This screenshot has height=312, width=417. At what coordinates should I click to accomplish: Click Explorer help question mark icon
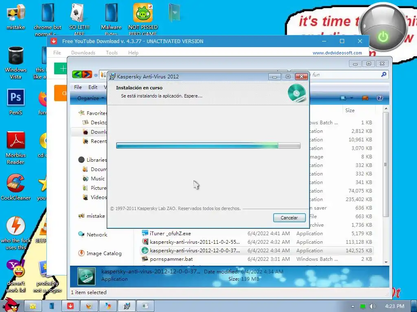pos(380,98)
